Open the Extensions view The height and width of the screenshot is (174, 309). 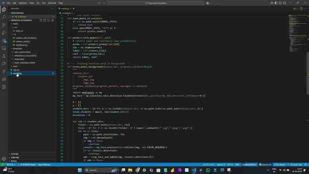4,41
